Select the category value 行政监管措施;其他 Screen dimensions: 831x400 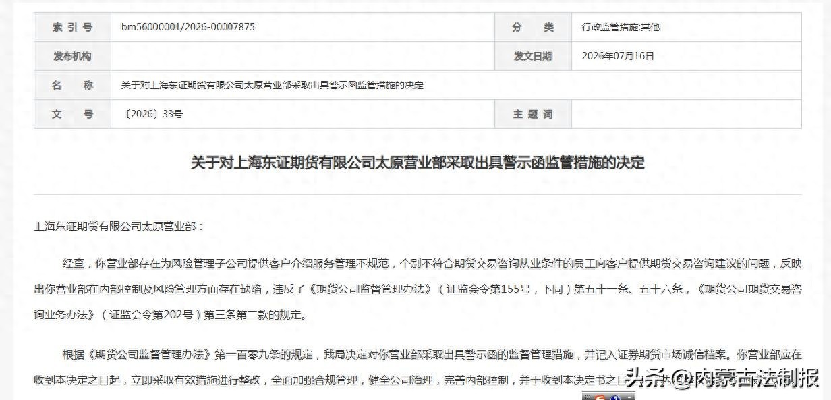pyautogui.click(x=621, y=28)
